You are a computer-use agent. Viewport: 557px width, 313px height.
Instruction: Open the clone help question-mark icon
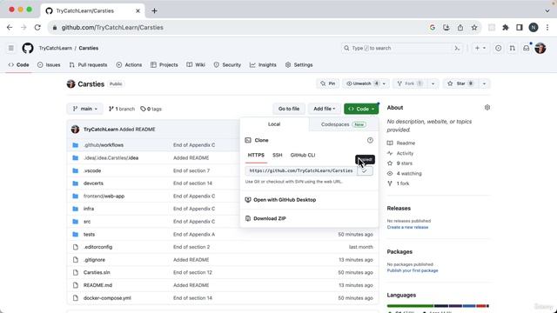coord(370,140)
